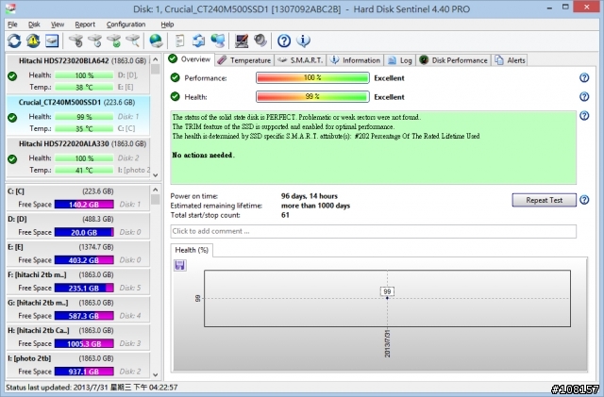The image size is (604, 397).
Task: Click the Refresh disk status toolbar icon
Action: [x=14, y=41]
